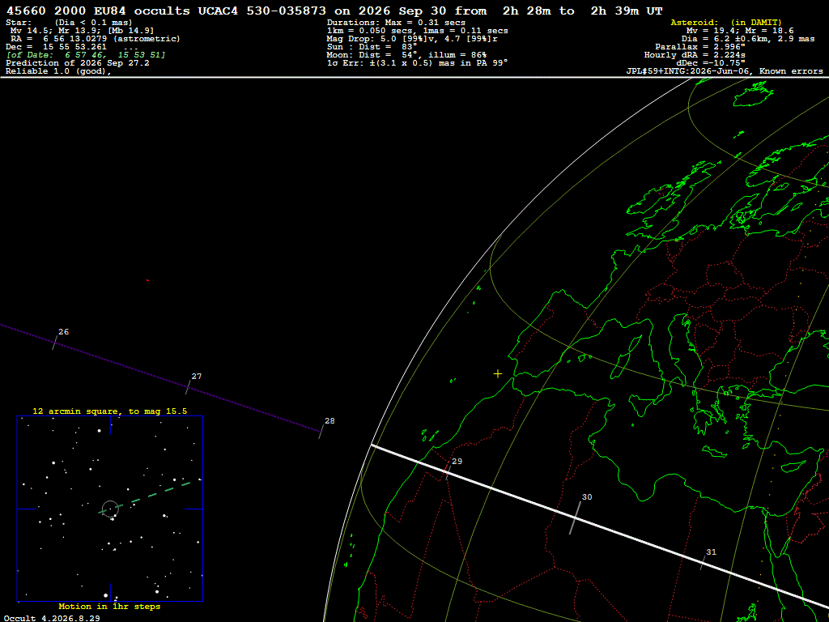Click the yellow plus cross marker

pos(498,374)
